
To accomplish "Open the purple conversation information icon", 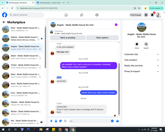I will pos(116,25).
